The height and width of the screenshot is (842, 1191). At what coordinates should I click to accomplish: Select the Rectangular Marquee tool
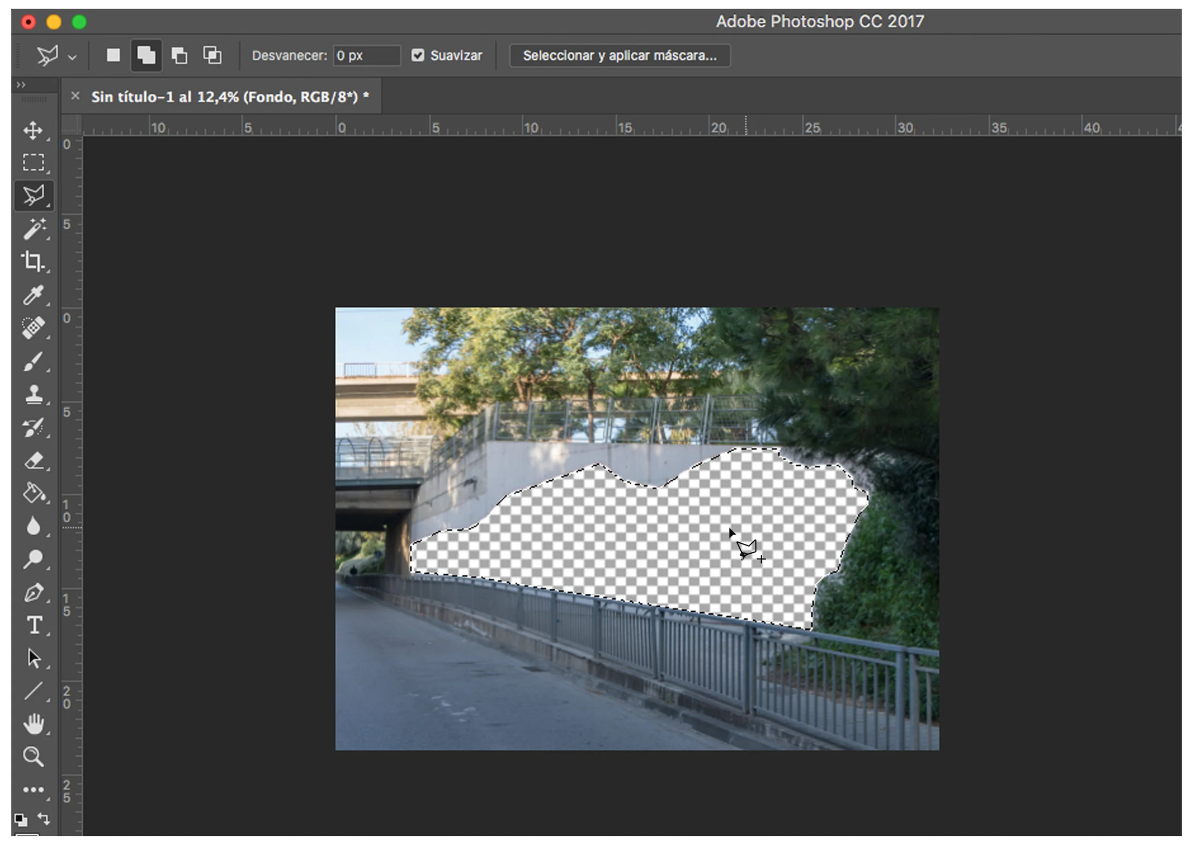[33, 163]
